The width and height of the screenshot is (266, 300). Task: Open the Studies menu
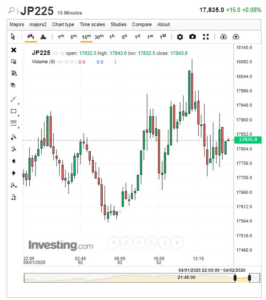pyautogui.click(x=118, y=24)
